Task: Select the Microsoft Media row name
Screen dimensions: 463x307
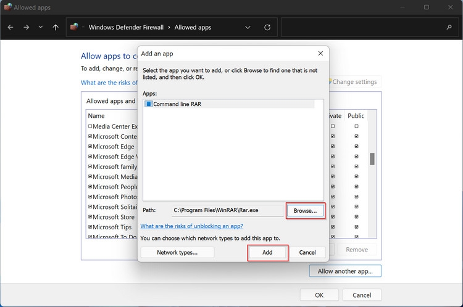Action: tap(115, 177)
